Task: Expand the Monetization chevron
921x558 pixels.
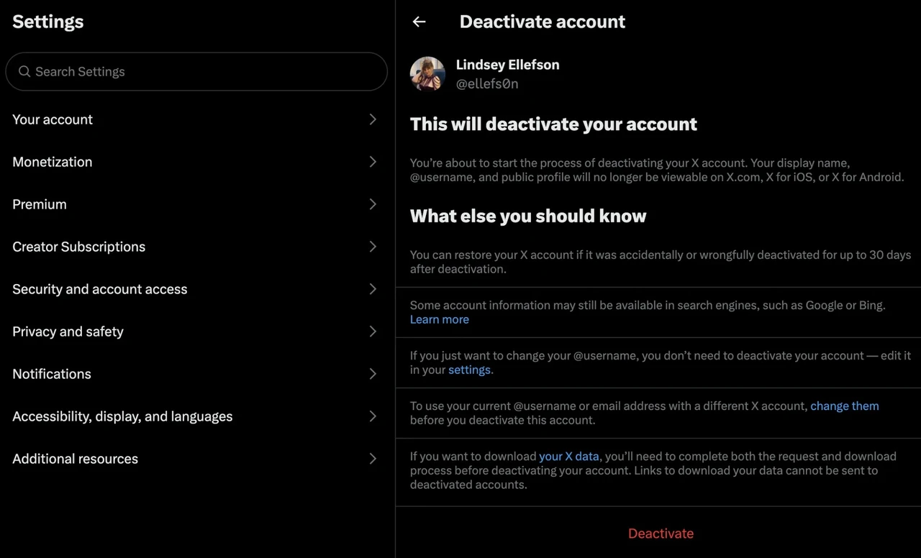Action: click(x=373, y=162)
